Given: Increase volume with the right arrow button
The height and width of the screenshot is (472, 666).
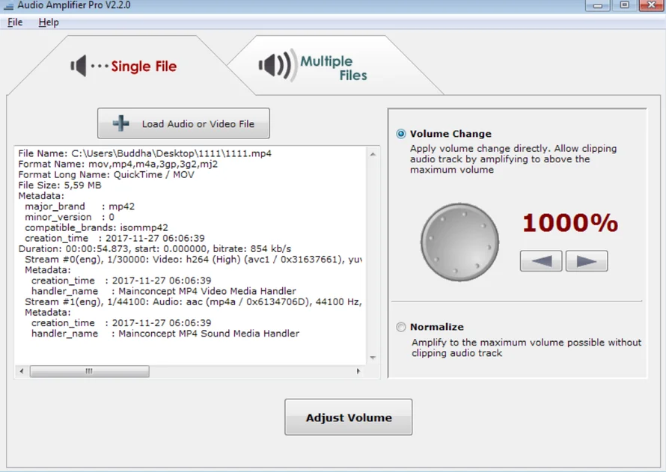Looking at the screenshot, I should coord(587,260).
